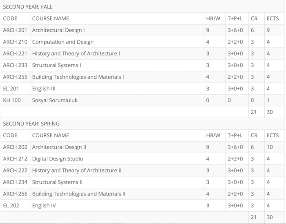Click the T+P+L header in spring table

click(x=235, y=136)
